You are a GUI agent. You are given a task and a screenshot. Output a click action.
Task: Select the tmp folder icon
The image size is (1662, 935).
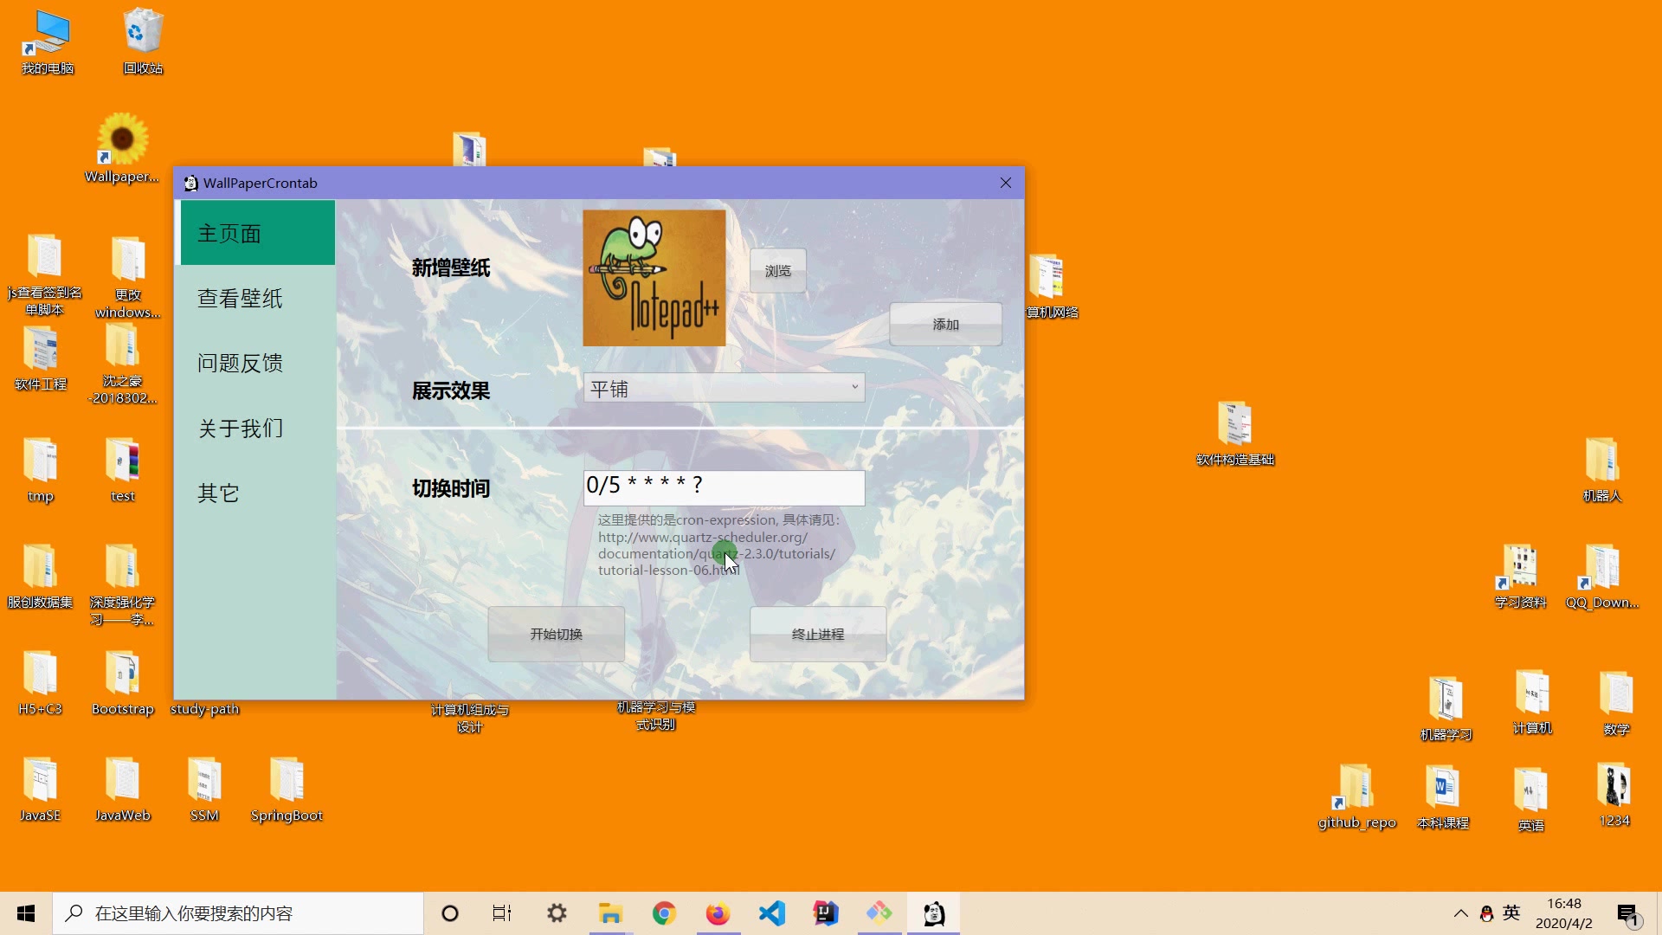41,470
